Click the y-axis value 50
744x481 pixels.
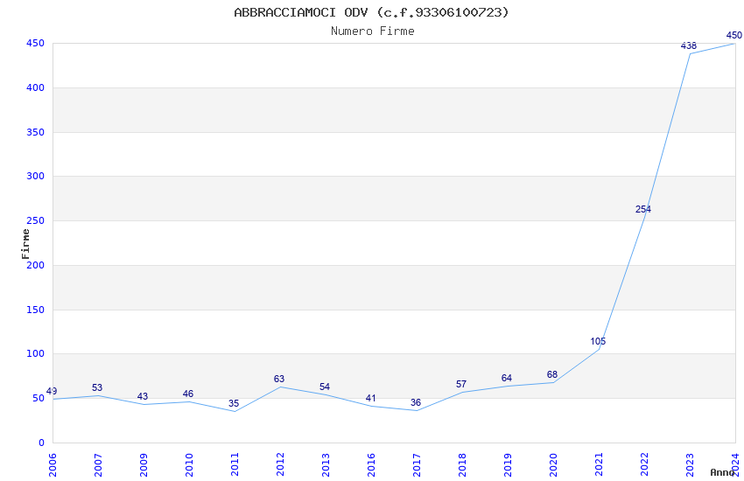pyautogui.click(x=39, y=399)
